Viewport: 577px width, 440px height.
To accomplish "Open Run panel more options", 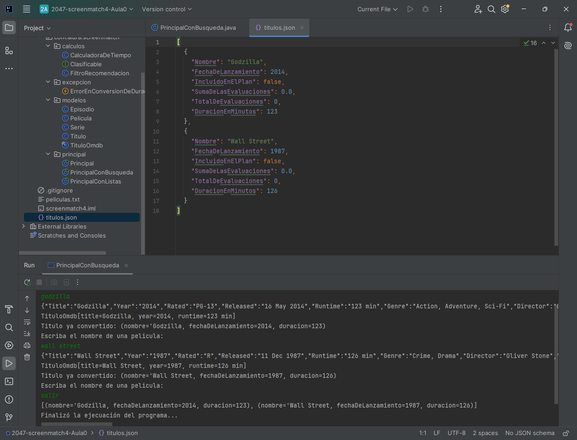I will tap(78, 282).
